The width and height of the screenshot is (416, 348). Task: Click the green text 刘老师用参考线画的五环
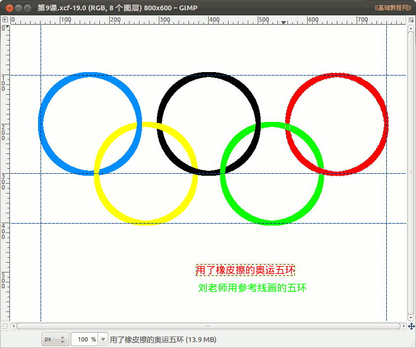tap(252, 288)
